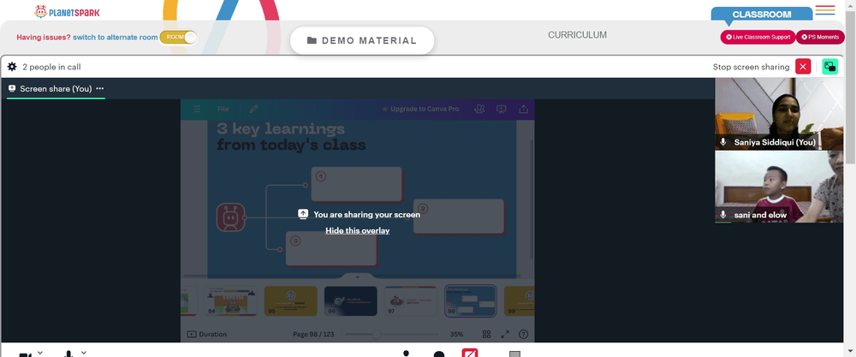Click the Canva canvas vertical scrollbar
This screenshot has width=856, height=357.
click(532, 199)
